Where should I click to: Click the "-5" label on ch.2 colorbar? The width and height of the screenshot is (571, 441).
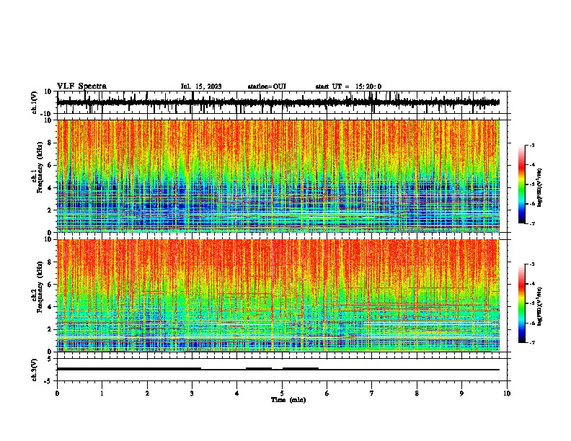tap(532, 303)
